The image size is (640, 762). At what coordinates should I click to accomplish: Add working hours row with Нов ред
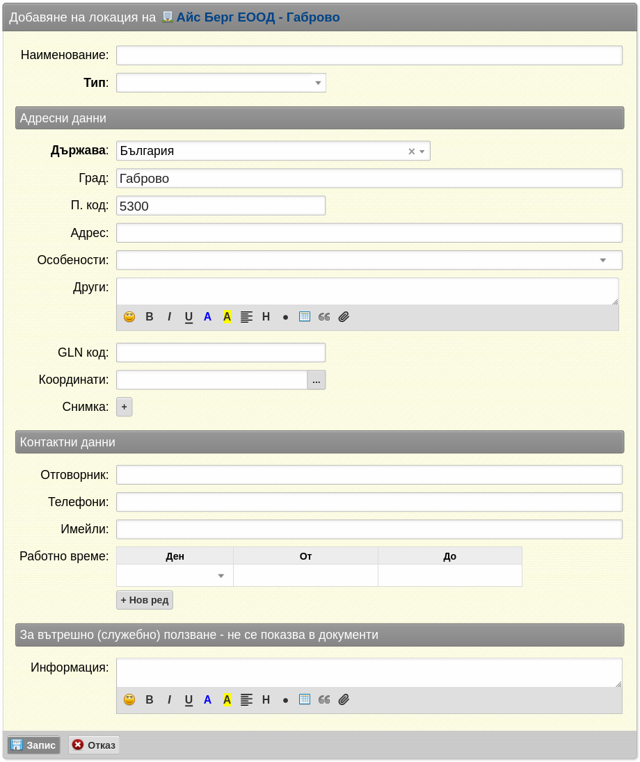click(145, 600)
